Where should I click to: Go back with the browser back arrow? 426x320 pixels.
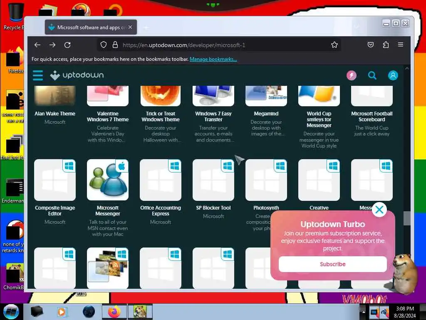(37, 45)
